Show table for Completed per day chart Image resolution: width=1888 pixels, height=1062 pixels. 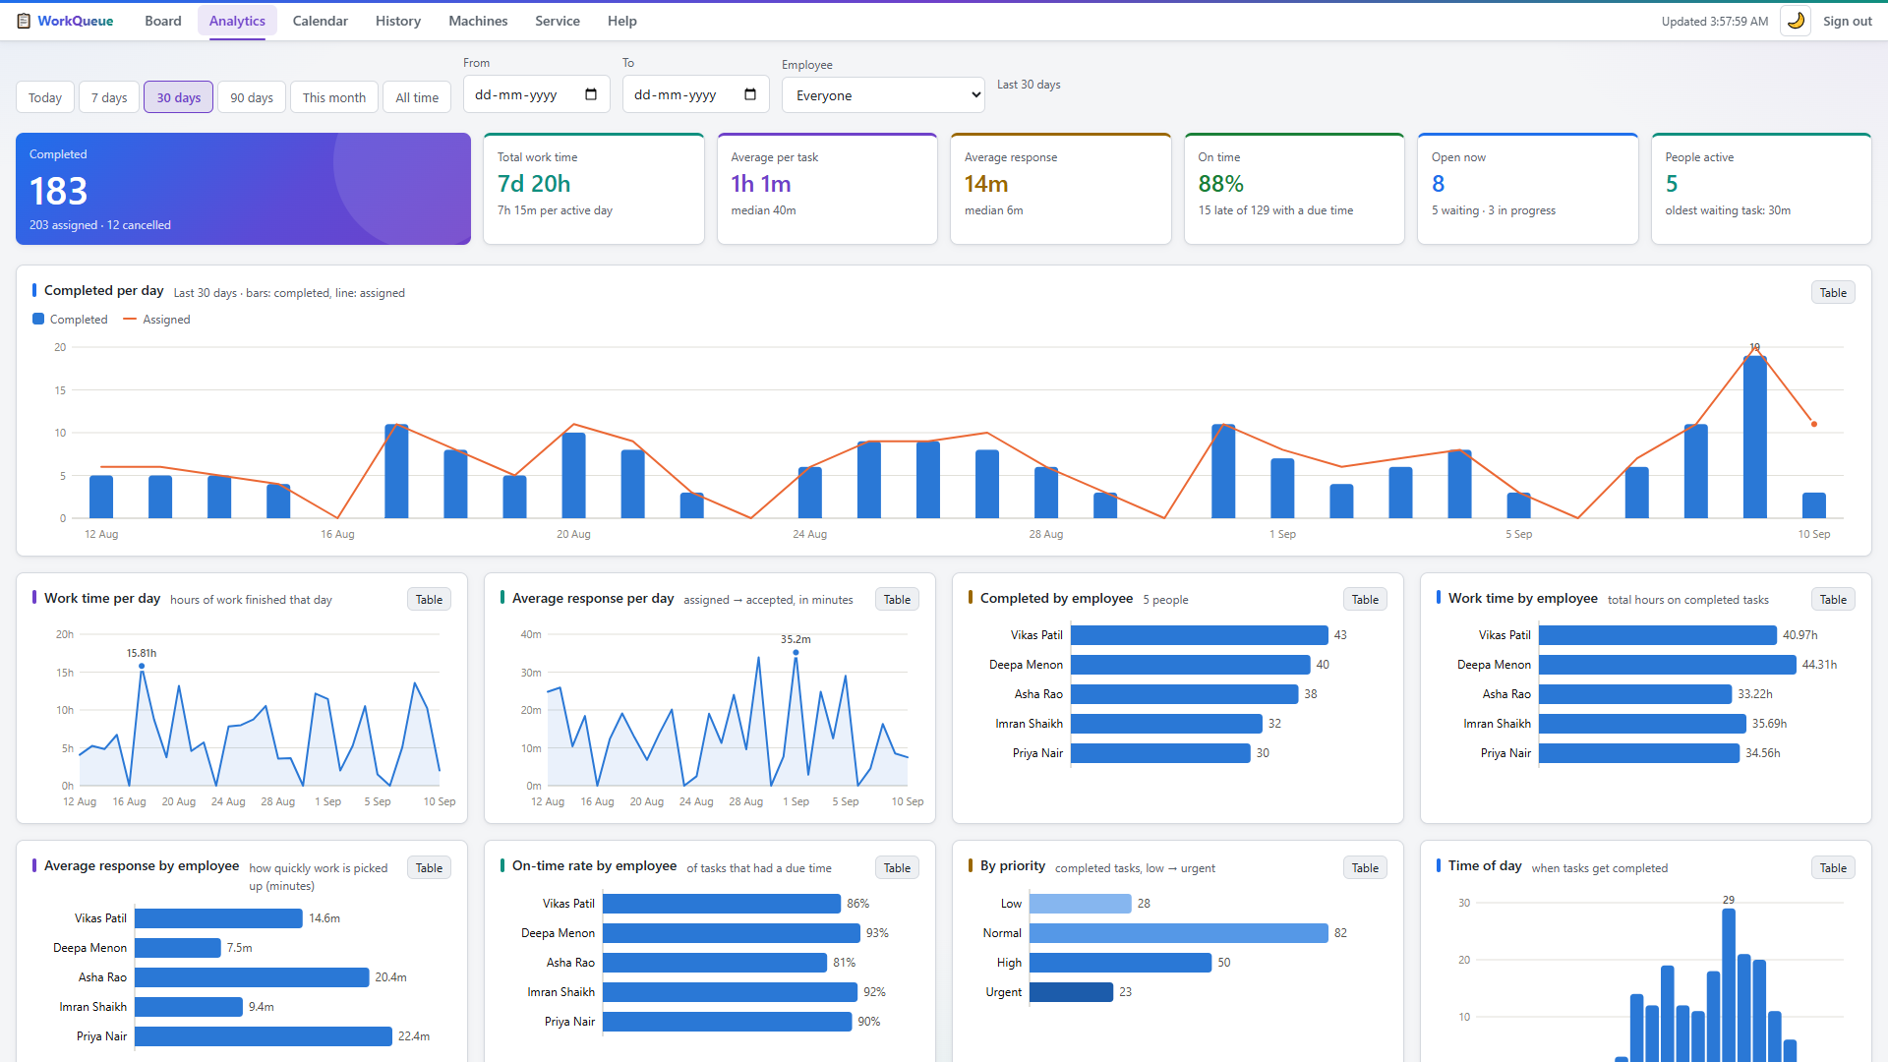point(1833,293)
